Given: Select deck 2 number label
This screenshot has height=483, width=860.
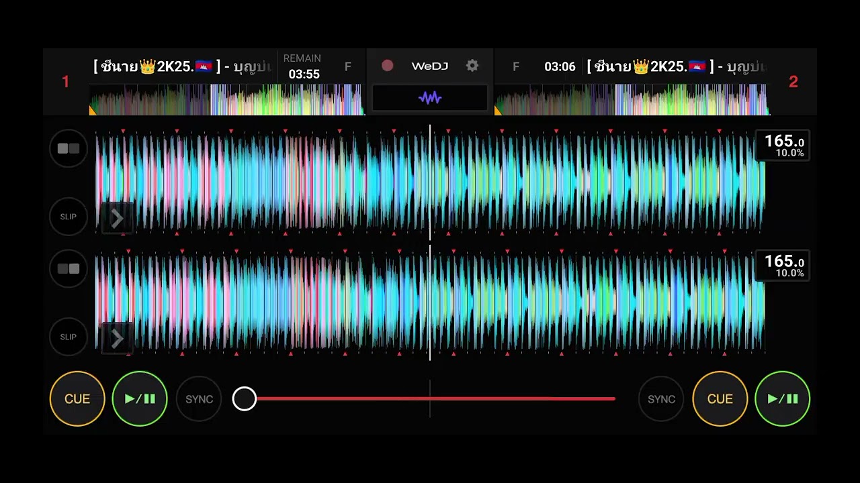Looking at the screenshot, I should [x=793, y=82].
